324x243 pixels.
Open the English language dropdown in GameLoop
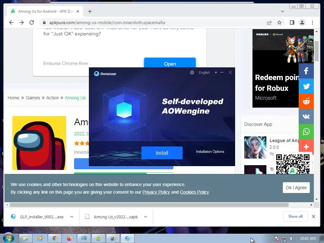(x=208, y=72)
